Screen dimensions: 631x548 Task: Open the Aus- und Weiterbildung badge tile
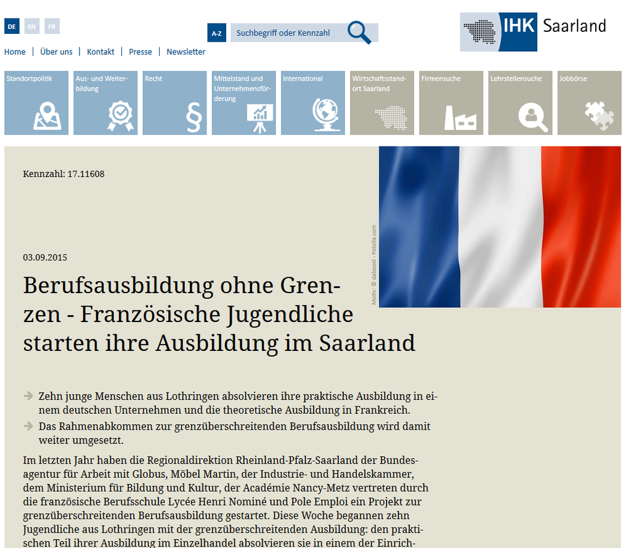coord(105,103)
